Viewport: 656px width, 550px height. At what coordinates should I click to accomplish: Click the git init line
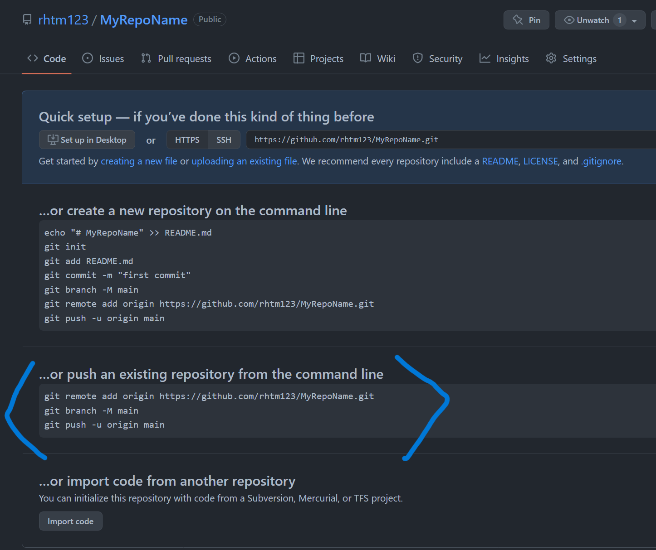[65, 247]
